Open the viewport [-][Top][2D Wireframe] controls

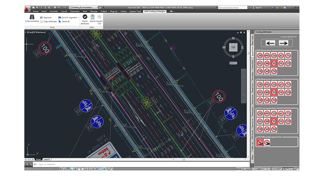(x=35, y=32)
